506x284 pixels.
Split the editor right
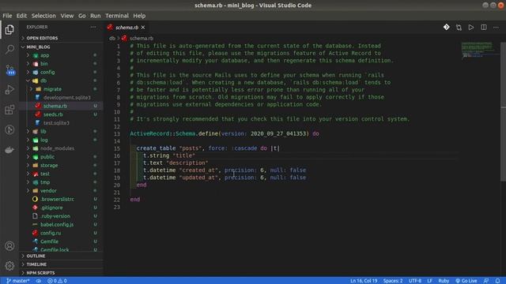(x=484, y=28)
